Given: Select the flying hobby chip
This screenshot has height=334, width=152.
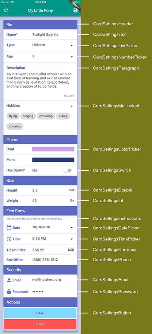Looking at the screenshot, I should [13, 116].
